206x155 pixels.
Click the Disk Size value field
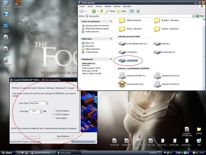(34, 111)
